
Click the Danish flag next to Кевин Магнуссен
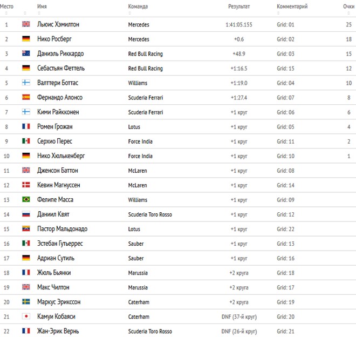coord(26,185)
